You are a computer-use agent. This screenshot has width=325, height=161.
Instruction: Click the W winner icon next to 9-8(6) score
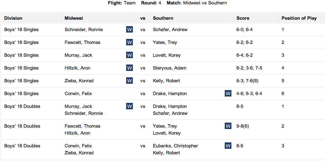coord(228,126)
